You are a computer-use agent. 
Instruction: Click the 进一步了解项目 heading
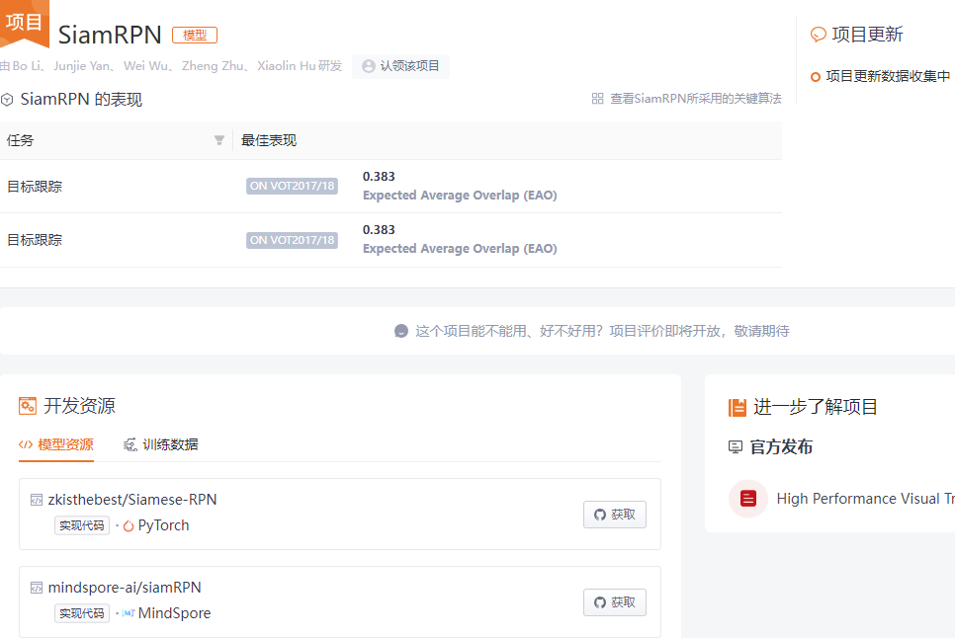[x=815, y=407]
